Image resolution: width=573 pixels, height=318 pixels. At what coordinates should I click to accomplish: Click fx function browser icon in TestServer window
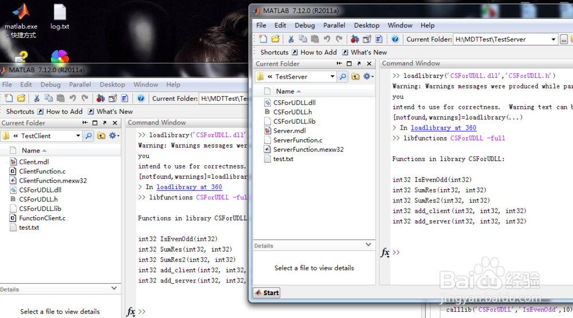(385, 252)
